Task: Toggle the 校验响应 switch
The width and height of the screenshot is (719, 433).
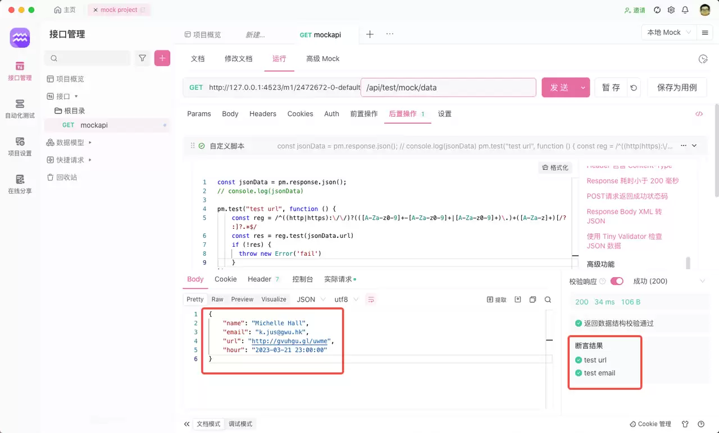Action: 617,281
